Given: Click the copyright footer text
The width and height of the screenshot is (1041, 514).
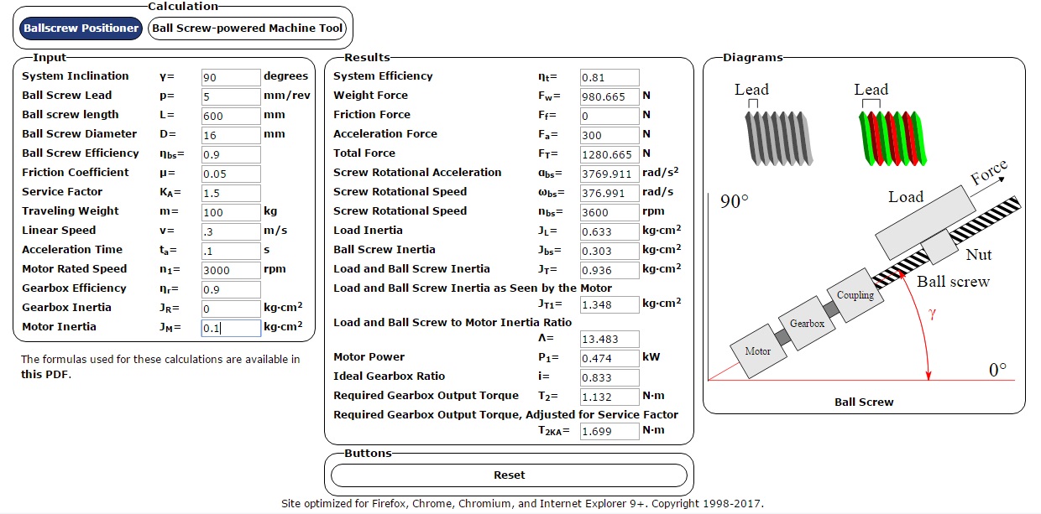Looking at the screenshot, I should (522, 504).
